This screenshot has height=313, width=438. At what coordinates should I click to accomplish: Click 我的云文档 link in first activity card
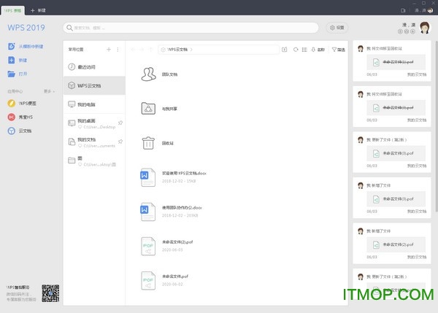(x=417, y=74)
